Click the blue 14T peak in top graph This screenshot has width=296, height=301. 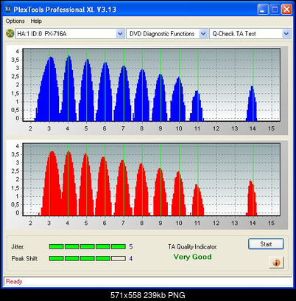point(252,105)
